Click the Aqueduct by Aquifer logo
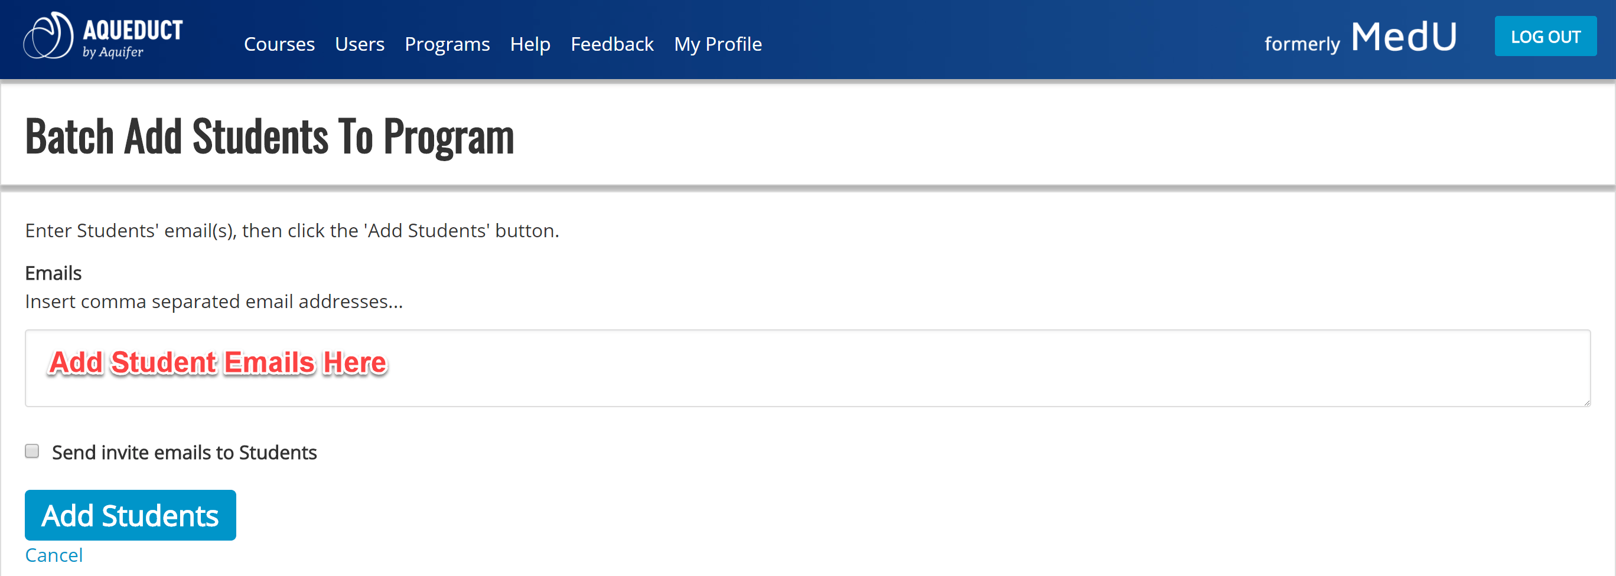Viewport: 1616px width, 576px height. [x=103, y=37]
